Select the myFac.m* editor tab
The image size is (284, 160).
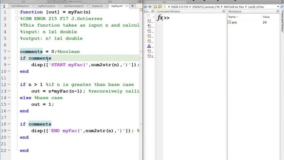point(117,6)
